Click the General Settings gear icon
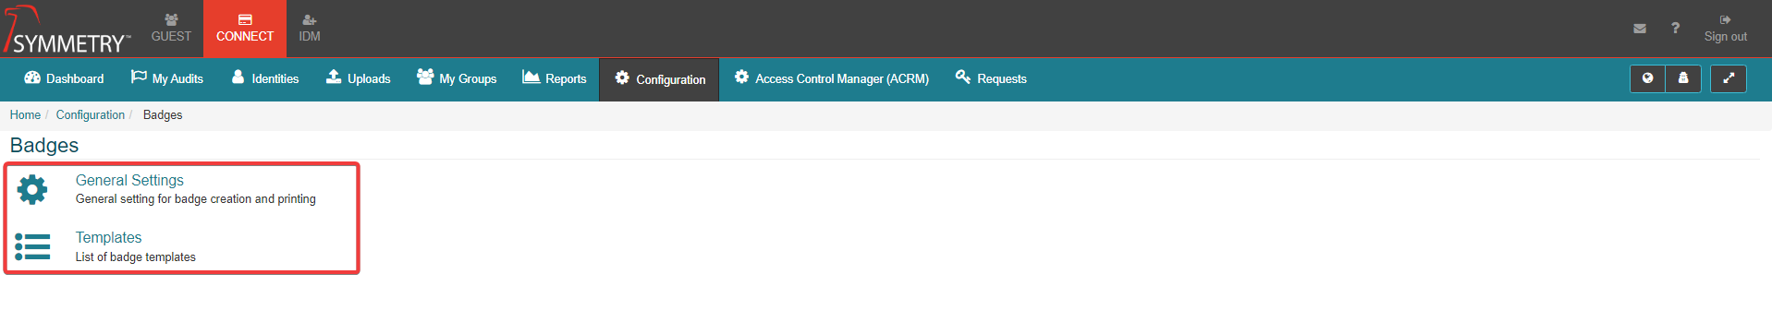Screen dimensions: 1772x334 (32, 189)
